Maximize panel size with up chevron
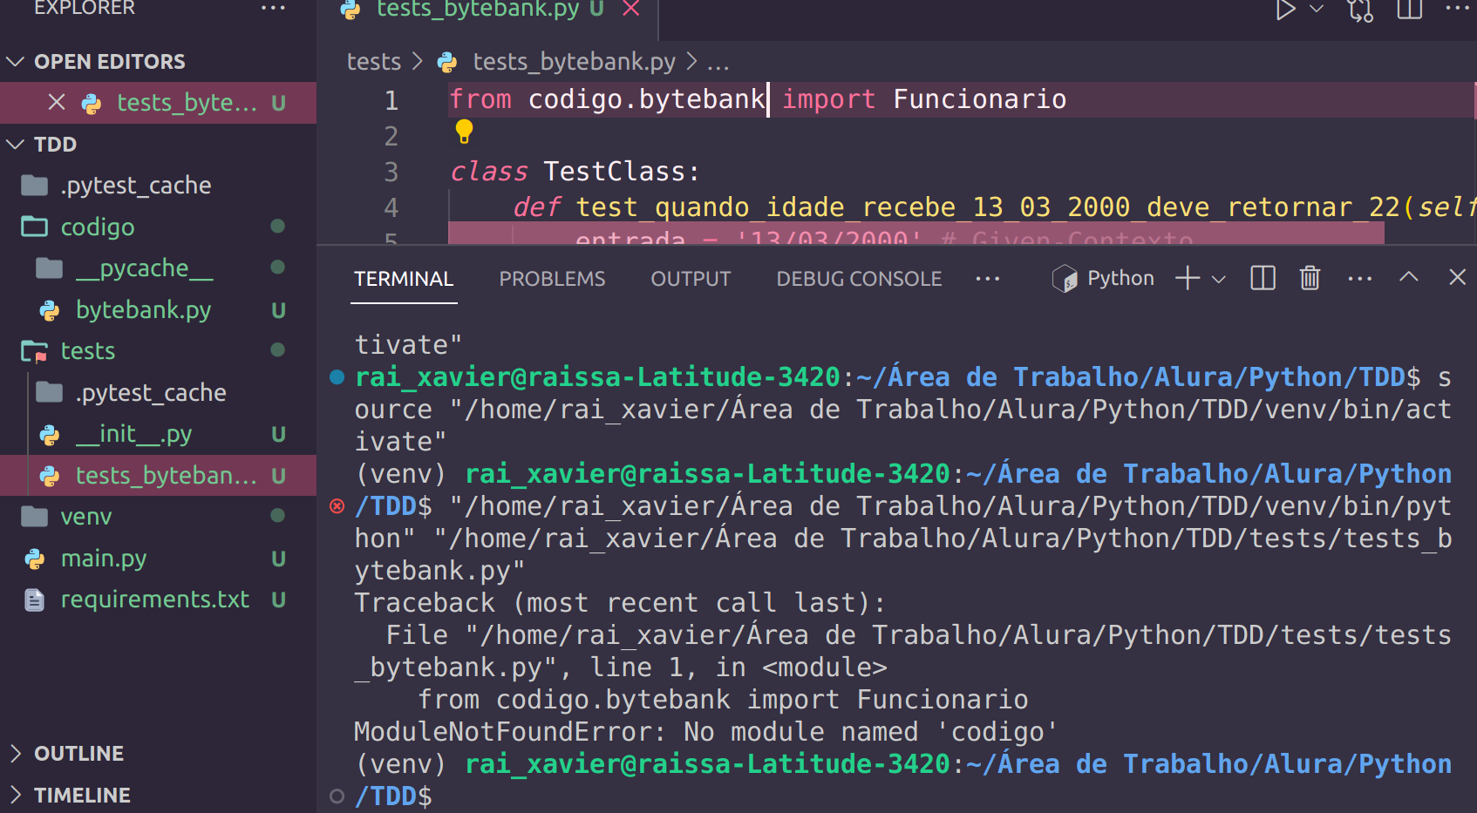Viewport: 1477px width, 813px height. (x=1408, y=277)
